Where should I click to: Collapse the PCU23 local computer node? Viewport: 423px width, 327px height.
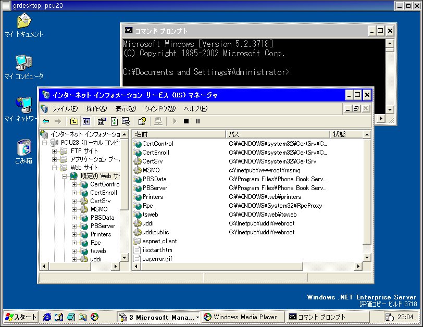pos(44,143)
